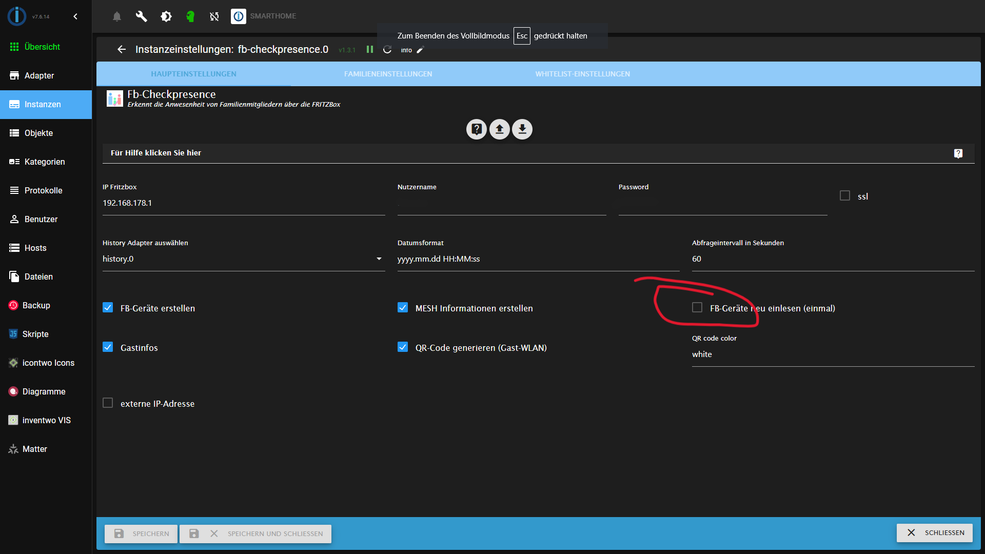Enable the ssl checkbox

845,195
